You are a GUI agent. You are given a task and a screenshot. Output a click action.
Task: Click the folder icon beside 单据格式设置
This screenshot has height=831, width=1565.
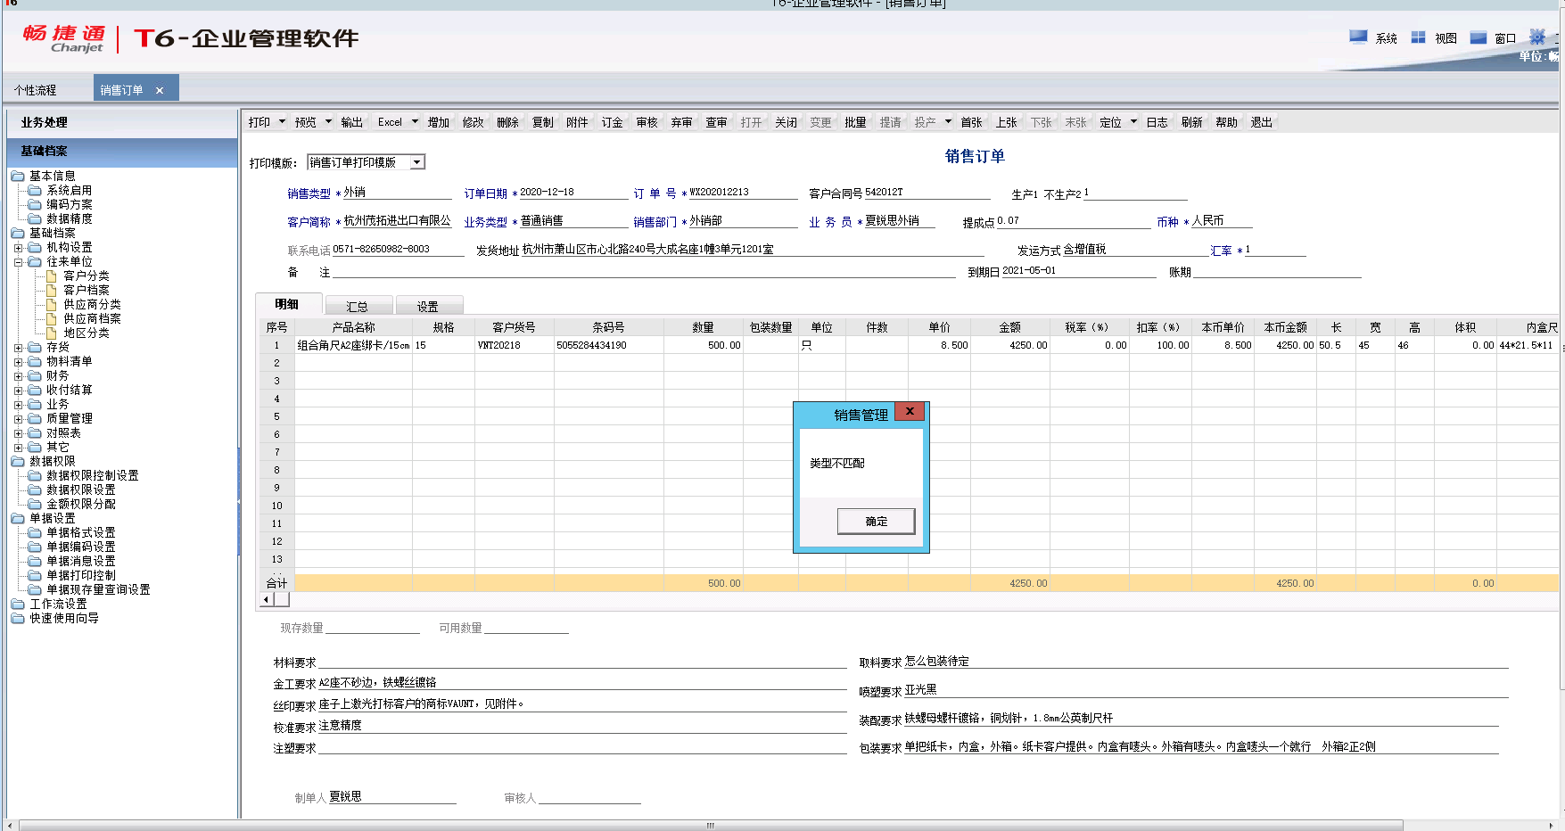[35, 532]
